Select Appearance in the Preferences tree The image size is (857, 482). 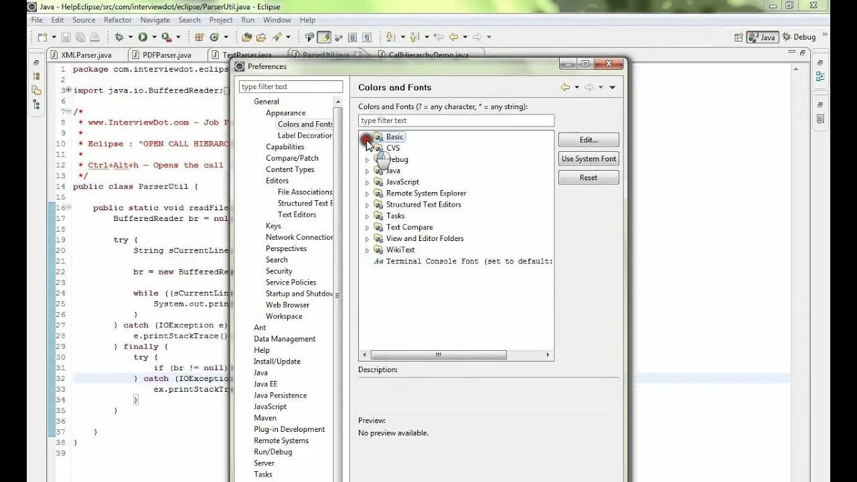285,113
